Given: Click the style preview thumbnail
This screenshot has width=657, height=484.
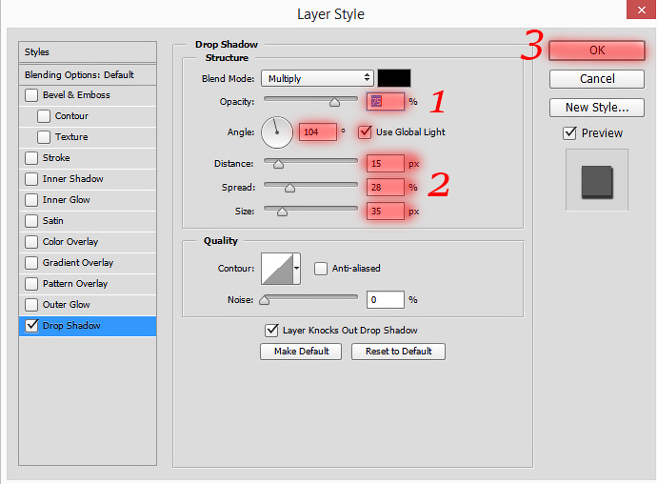Looking at the screenshot, I should coord(597,180).
